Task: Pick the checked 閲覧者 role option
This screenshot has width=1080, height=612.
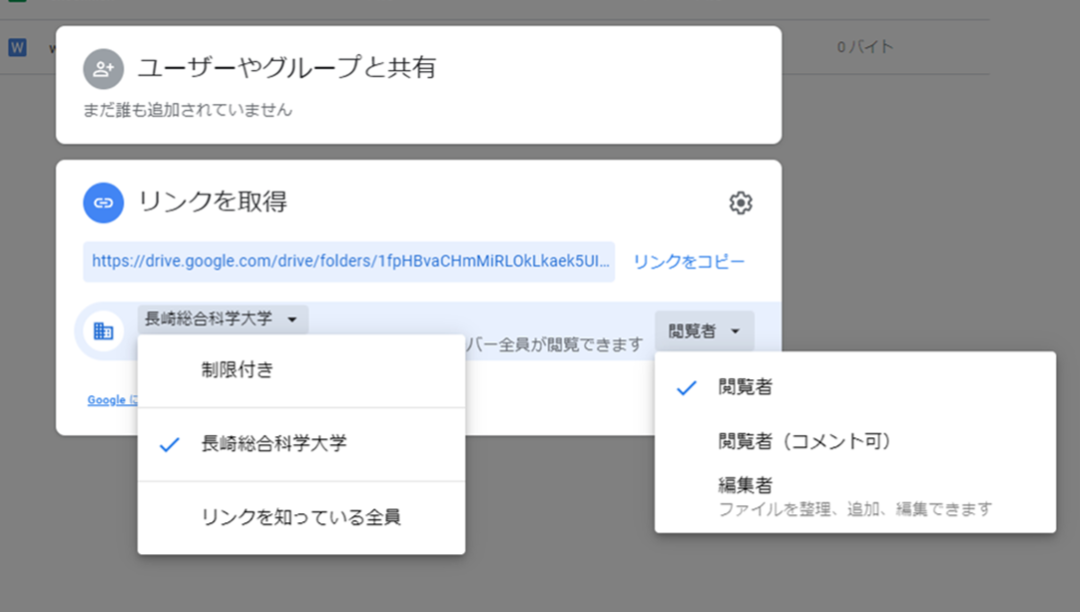Action: 854,387
